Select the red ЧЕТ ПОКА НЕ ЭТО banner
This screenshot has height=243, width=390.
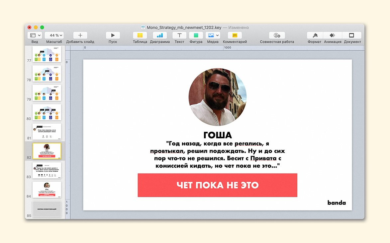click(x=217, y=185)
